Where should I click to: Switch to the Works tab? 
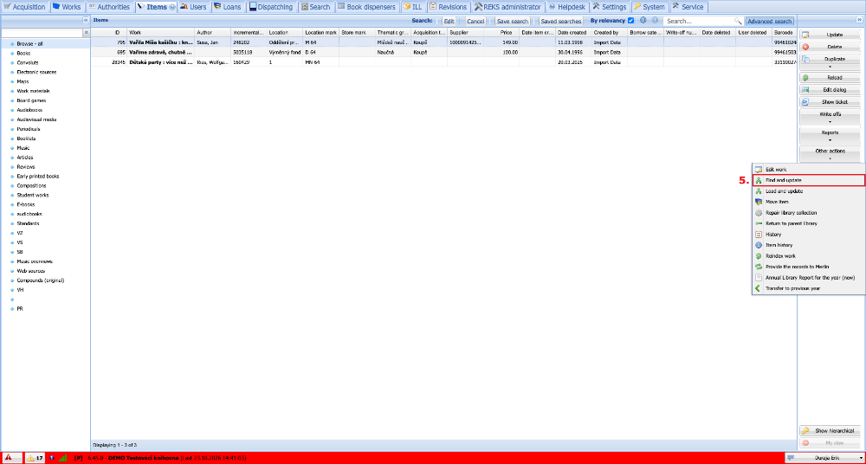(67, 7)
